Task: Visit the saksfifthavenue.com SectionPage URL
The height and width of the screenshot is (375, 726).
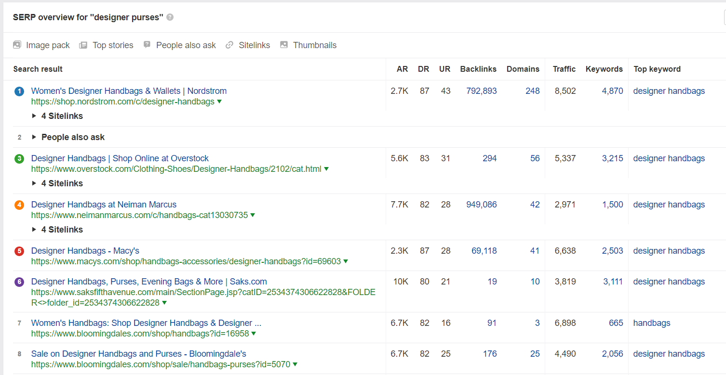Action: coord(203,297)
